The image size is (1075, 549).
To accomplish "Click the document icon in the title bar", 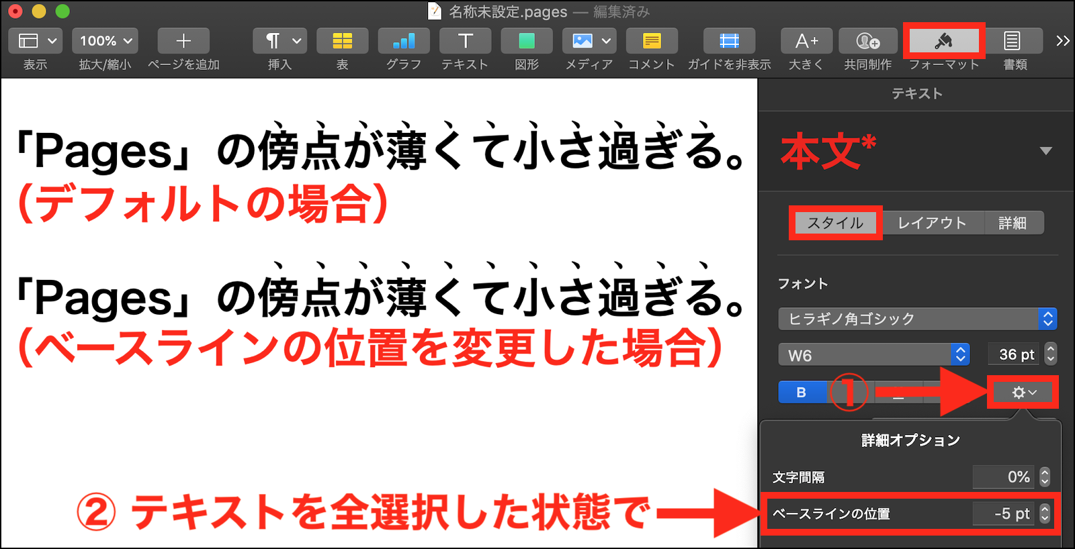I will pyautogui.click(x=435, y=11).
